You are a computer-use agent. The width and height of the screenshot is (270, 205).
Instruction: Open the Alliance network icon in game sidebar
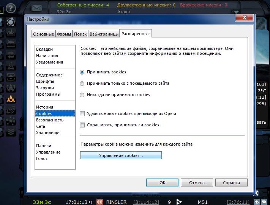[11, 120]
